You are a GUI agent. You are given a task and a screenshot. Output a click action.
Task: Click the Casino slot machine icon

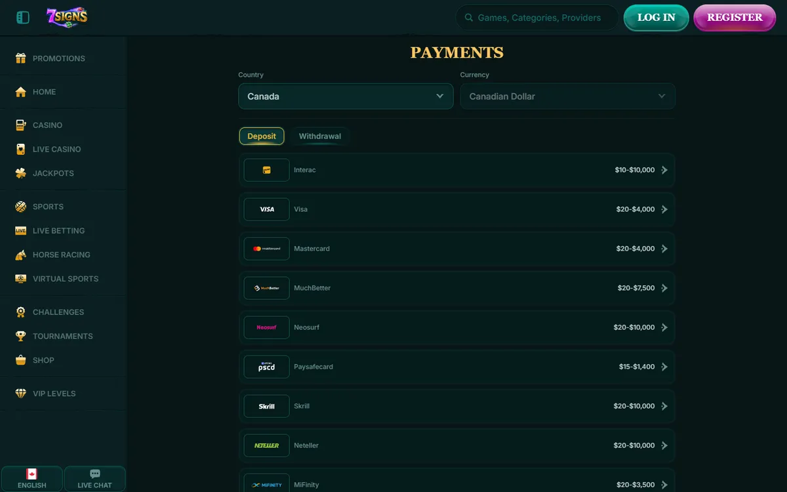tap(21, 125)
